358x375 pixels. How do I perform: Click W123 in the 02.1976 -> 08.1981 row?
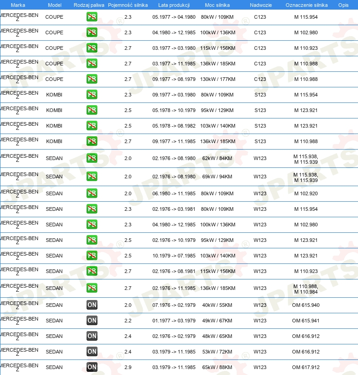pyautogui.click(x=260, y=271)
